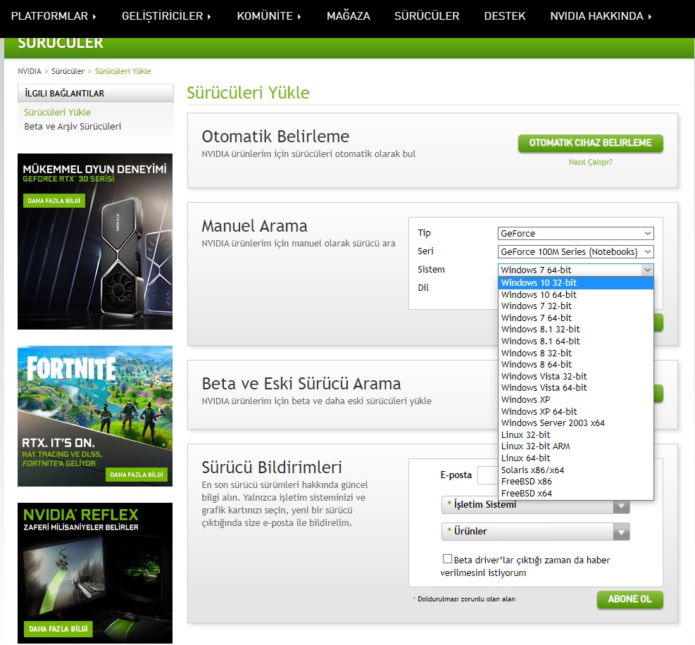
Task: Choose Windows Vista 64-bit option
Action: 576,388
